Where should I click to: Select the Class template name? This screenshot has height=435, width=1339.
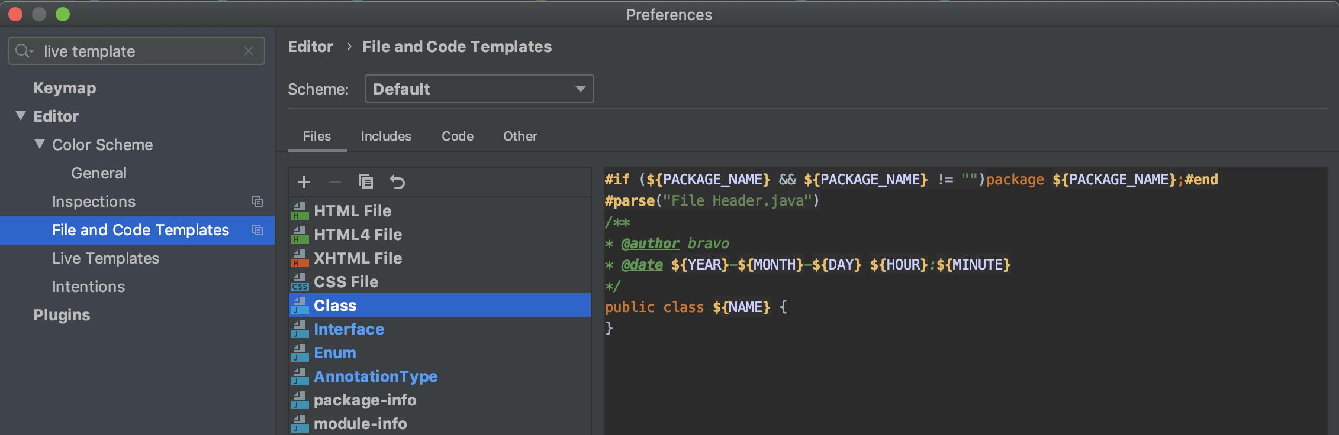(335, 306)
